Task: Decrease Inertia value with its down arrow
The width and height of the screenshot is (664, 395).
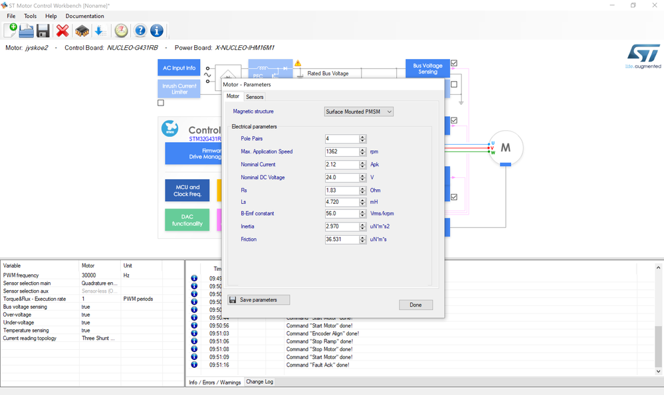Action: pyautogui.click(x=362, y=228)
